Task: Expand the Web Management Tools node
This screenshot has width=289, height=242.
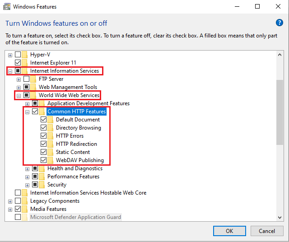Action: click(x=19, y=88)
